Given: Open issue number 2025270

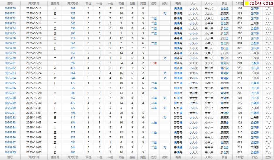Looking at the screenshot, I should (x=10, y=8).
